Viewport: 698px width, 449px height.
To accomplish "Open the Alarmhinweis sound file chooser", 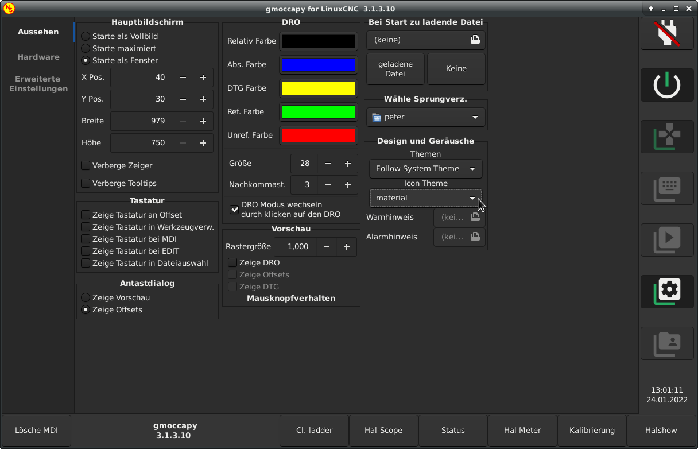I will (x=459, y=237).
